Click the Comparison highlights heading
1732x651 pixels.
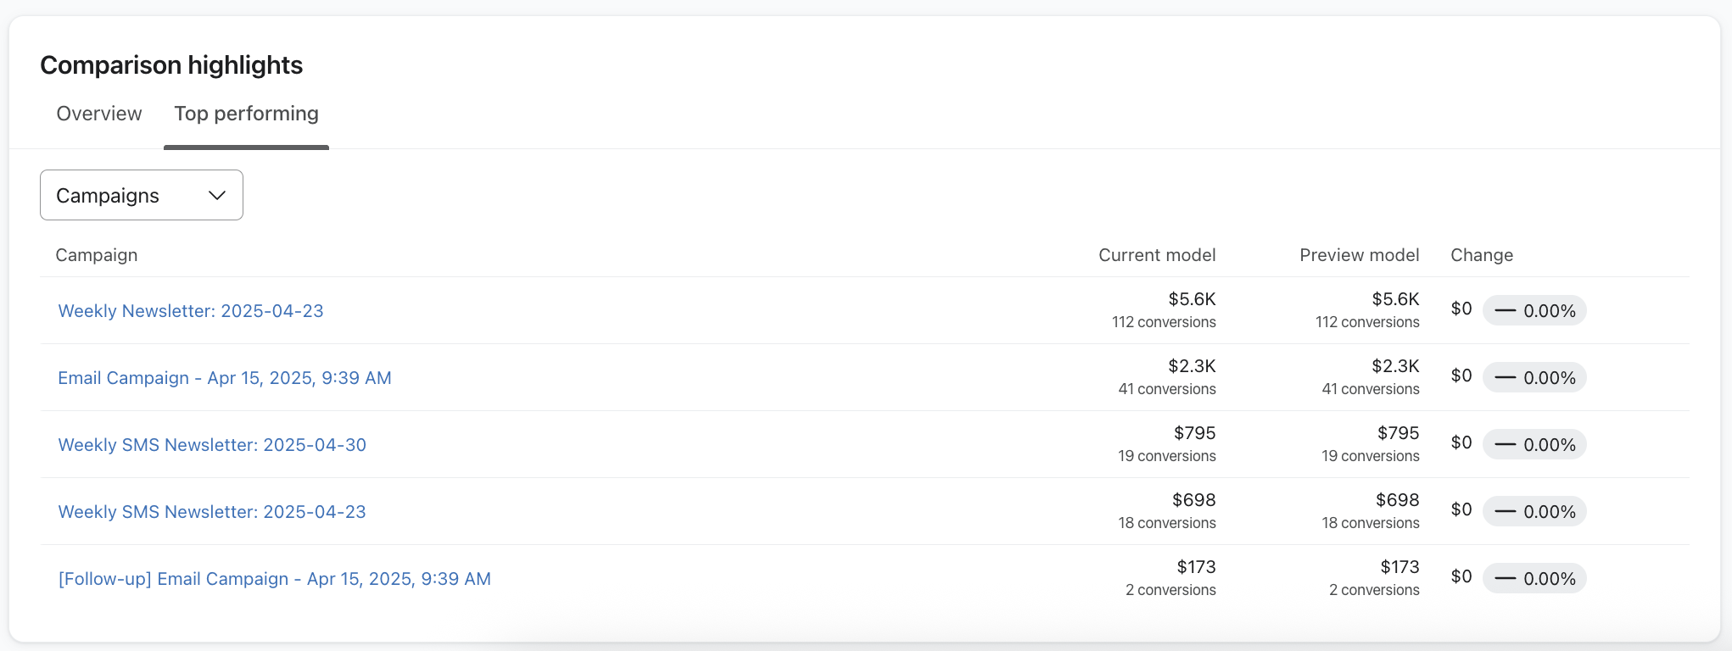click(x=171, y=65)
